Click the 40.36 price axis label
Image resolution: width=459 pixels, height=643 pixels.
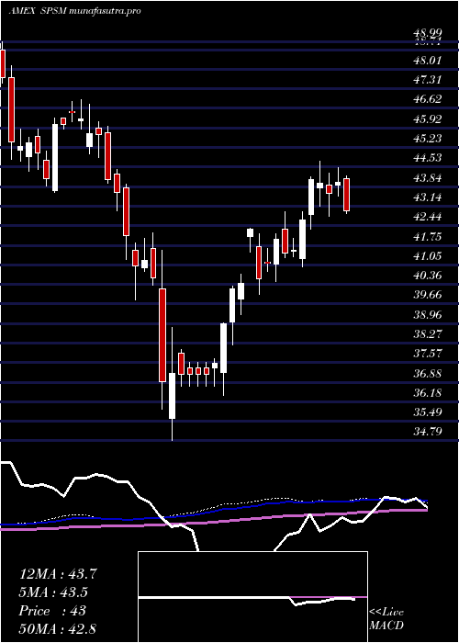point(428,276)
